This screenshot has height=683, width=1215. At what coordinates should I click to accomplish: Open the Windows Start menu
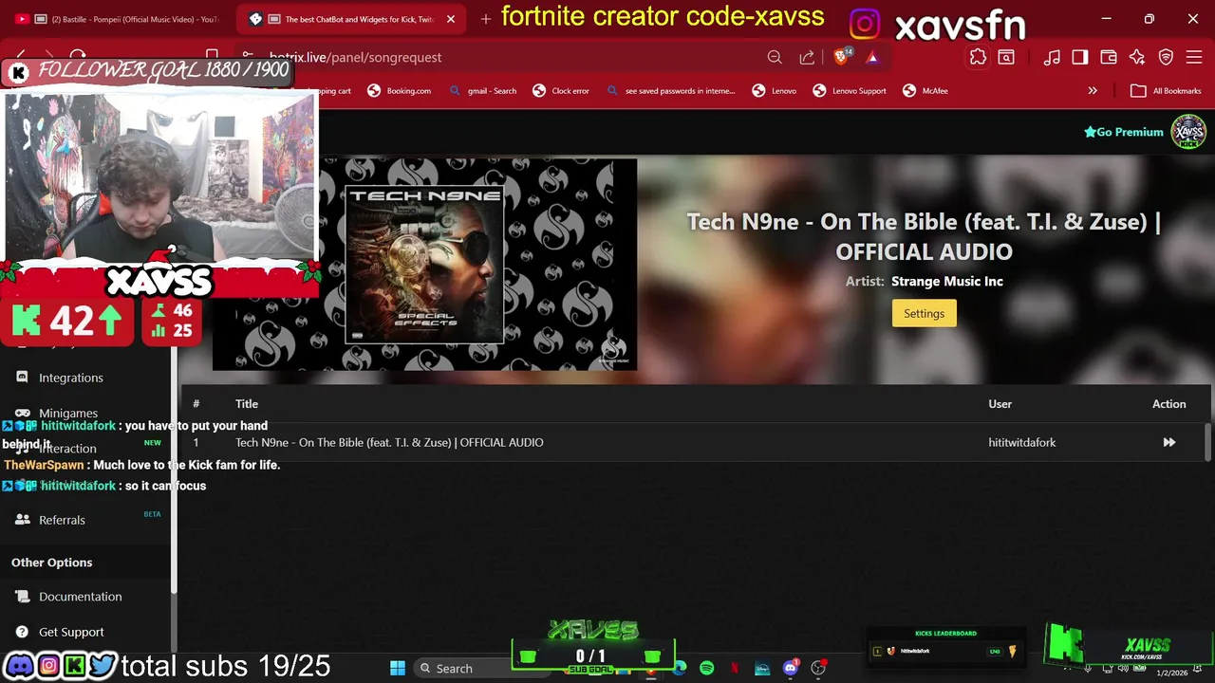pyautogui.click(x=398, y=668)
